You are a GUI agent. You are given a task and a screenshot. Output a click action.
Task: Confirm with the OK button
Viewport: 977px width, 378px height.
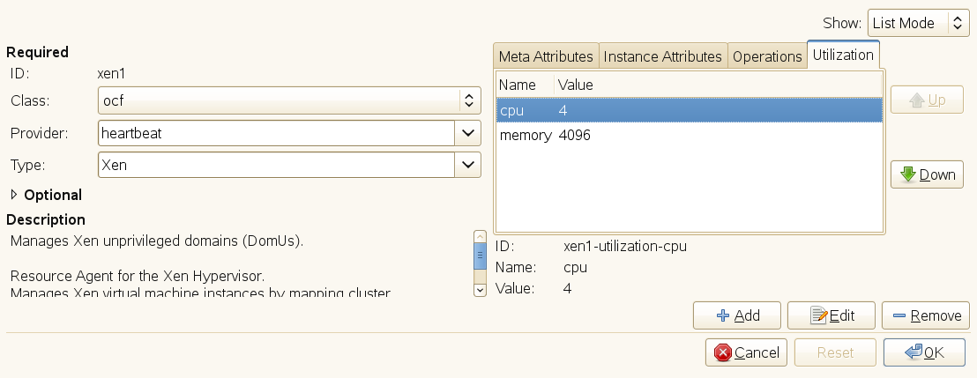tap(925, 352)
